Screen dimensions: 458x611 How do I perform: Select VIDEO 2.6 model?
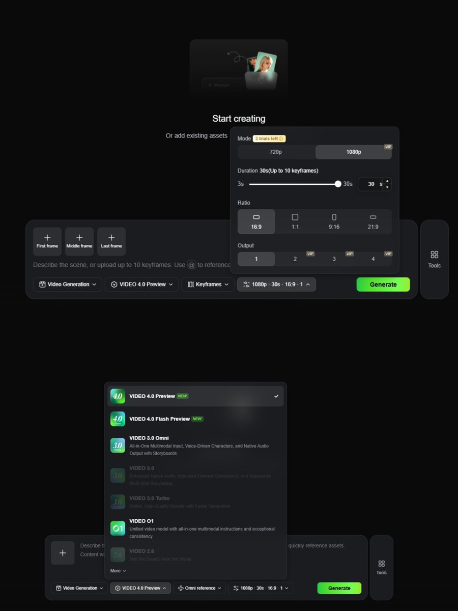tap(195, 554)
